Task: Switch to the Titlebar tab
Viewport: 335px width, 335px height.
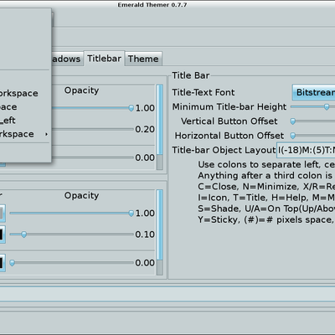Action: [x=104, y=59]
